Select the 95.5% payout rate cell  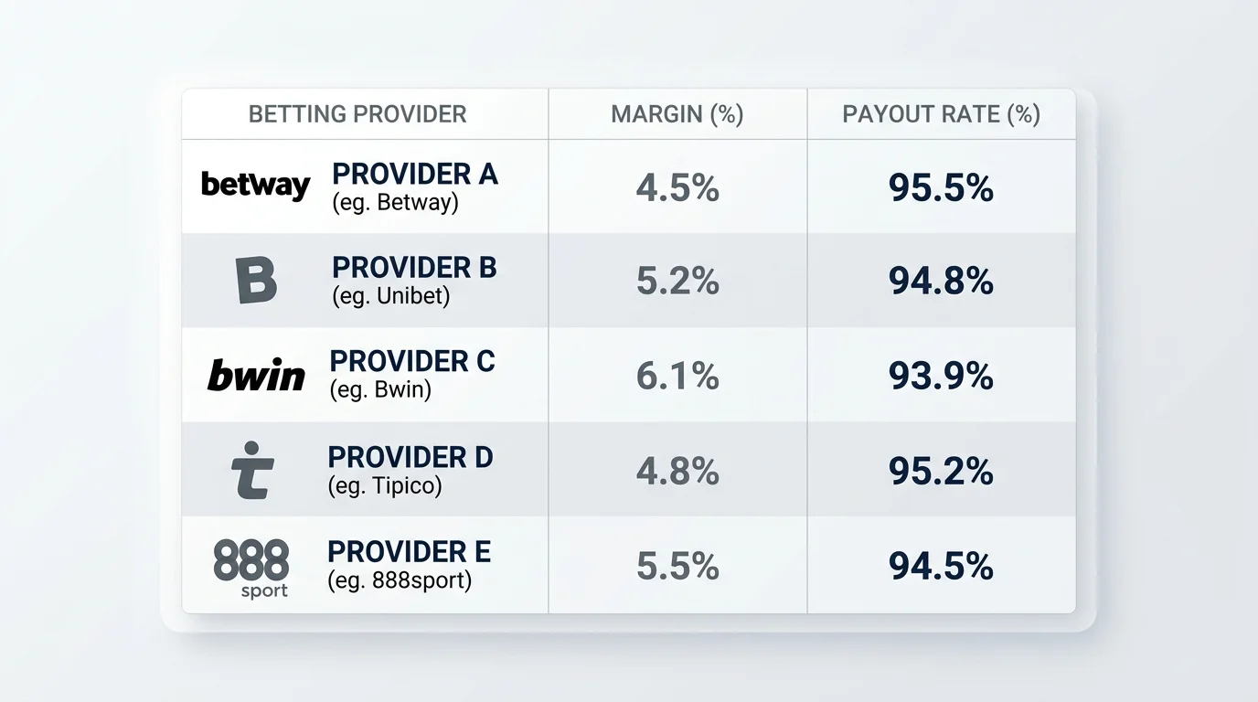pos(941,188)
